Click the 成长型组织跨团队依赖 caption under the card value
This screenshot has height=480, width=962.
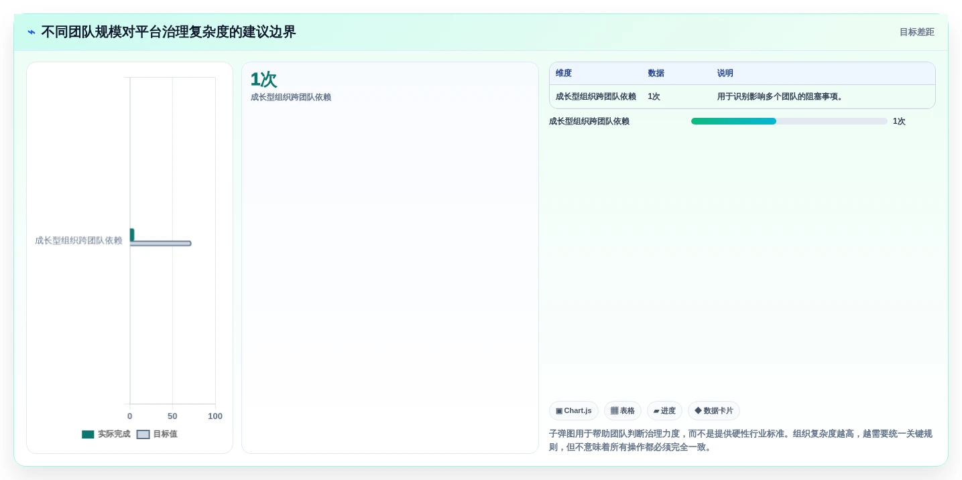click(x=291, y=97)
